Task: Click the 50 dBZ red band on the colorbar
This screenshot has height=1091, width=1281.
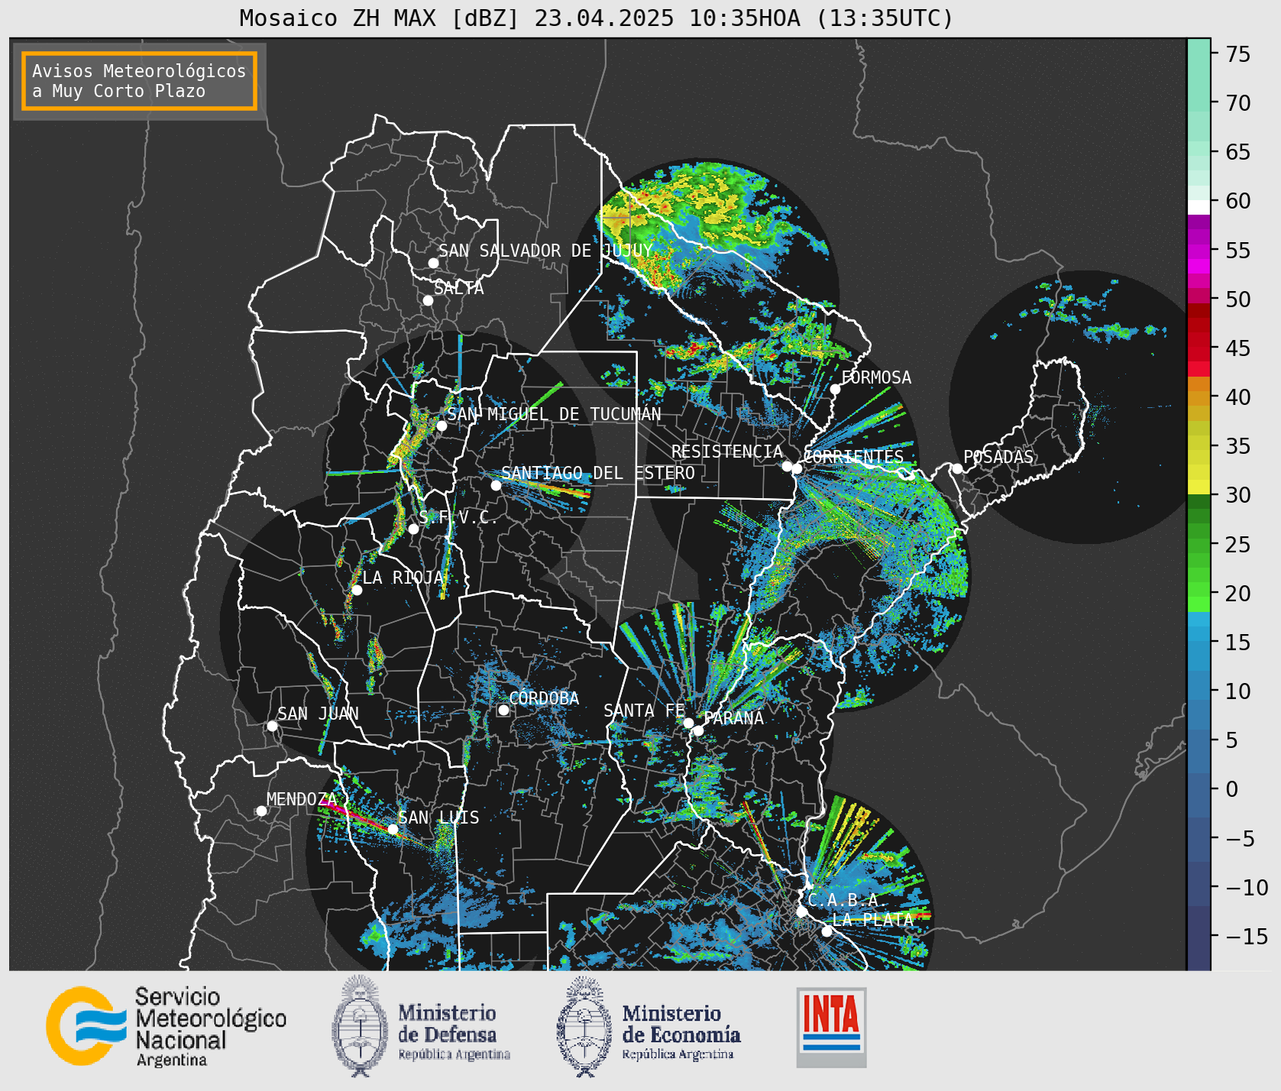Action: tap(1199, 296)
